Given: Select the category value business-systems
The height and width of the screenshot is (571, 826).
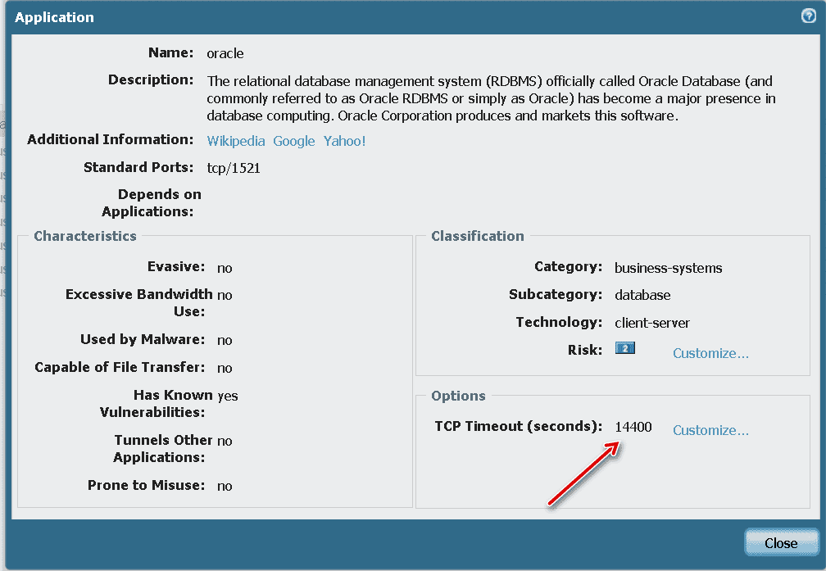Looking at the screenshot, I should [x=668, y=268].
